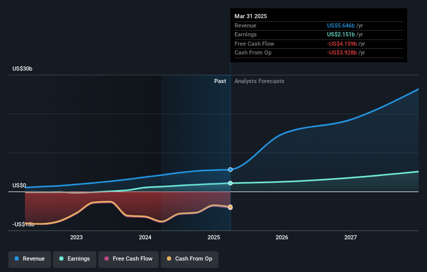This screenshot has width=427, height=272.
Task: Toggle the Earnings series legend button
Action: point(74,259)
